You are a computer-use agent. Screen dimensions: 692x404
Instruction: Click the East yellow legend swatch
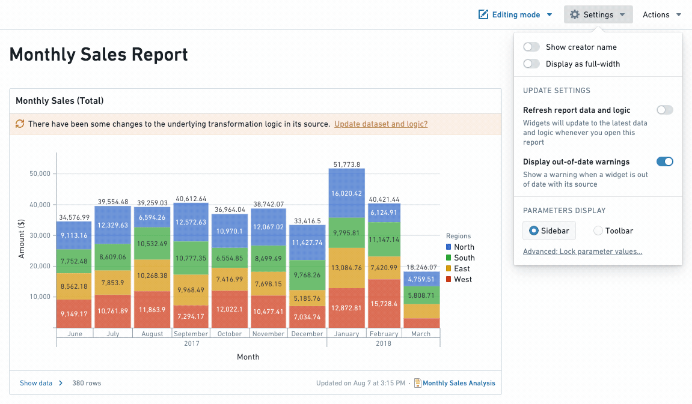(449, 269)
